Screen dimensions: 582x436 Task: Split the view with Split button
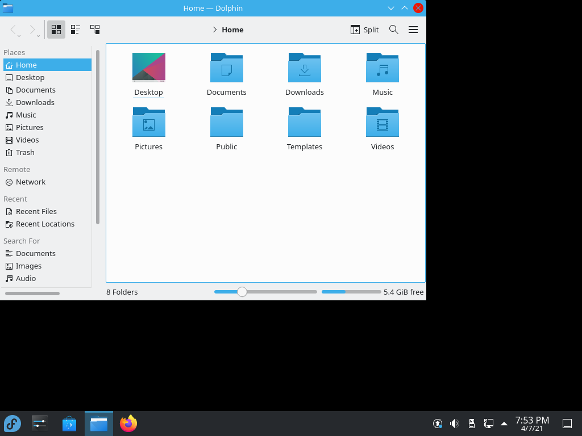364,30
